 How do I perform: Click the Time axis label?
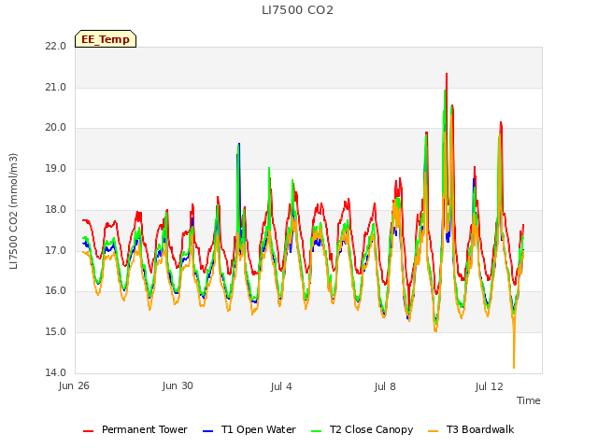click(x=529, y=400)
